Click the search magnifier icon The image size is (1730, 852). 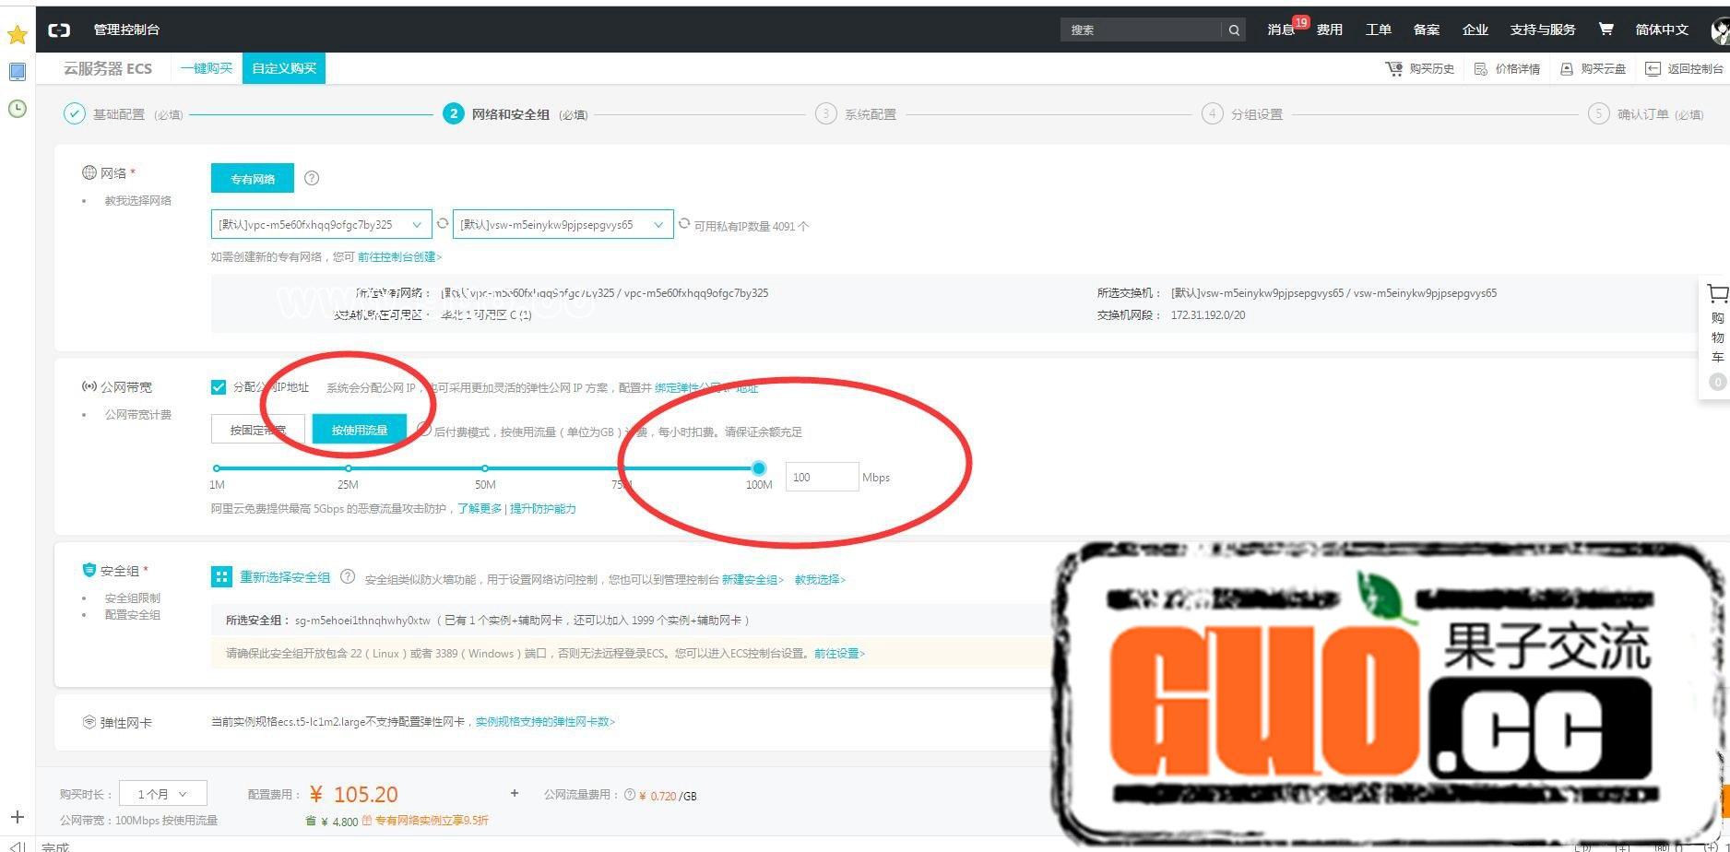coord(1234,30)
